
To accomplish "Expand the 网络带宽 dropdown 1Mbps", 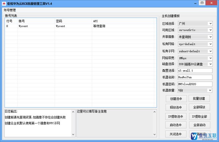I will (195, 58).
